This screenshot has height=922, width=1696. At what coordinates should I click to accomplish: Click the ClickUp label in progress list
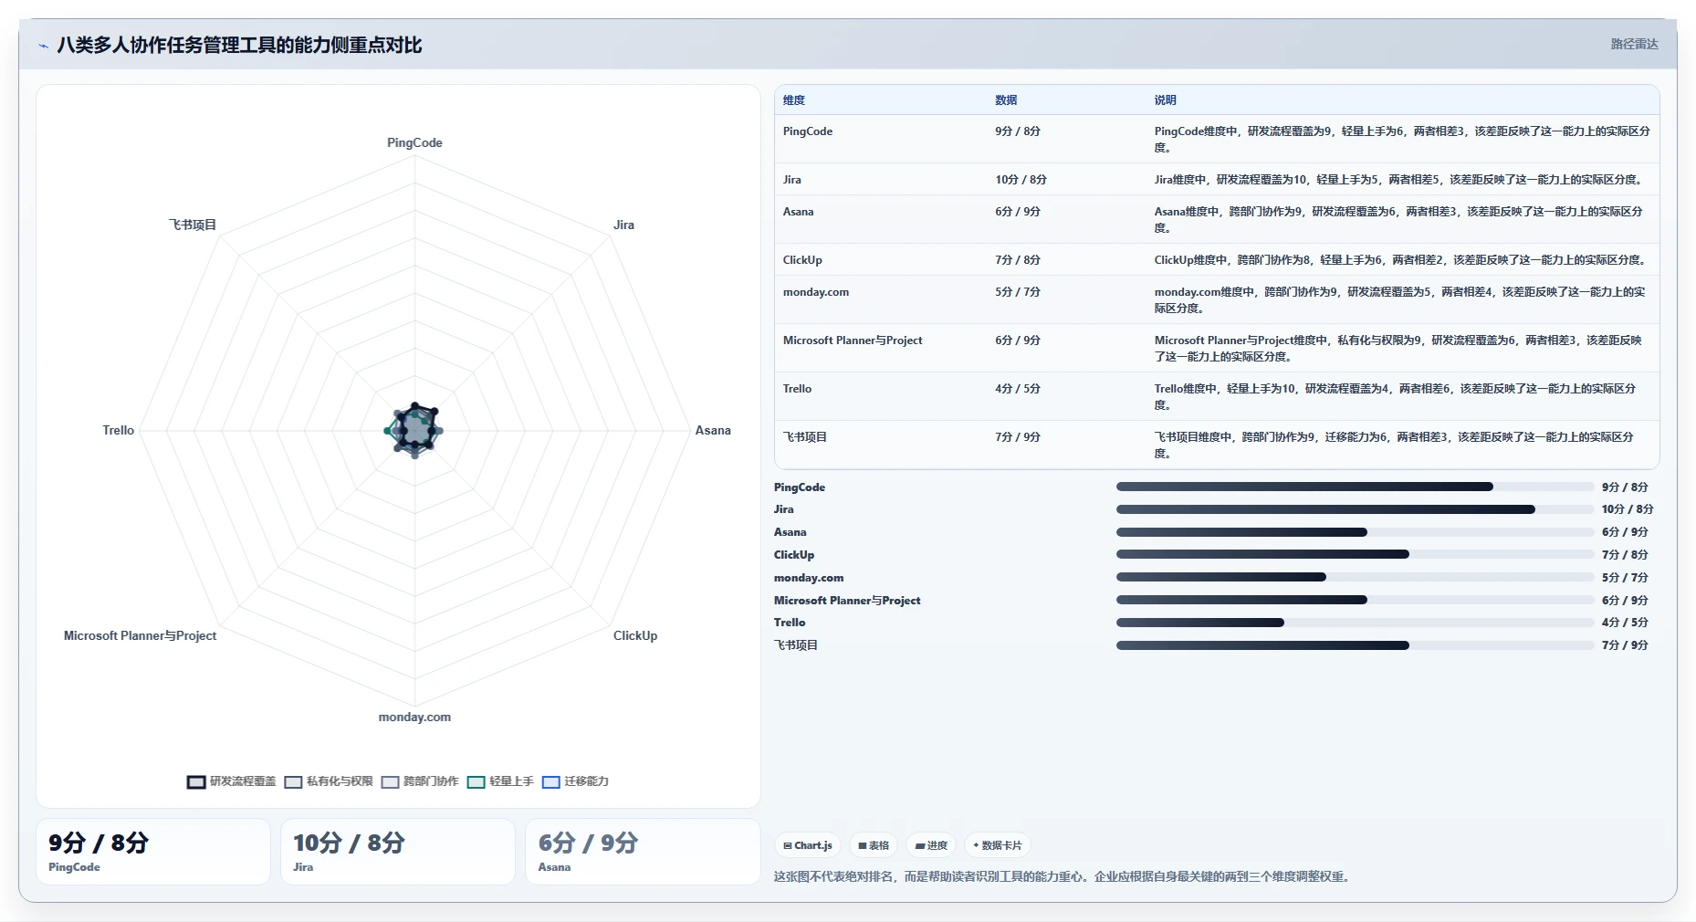794,555
